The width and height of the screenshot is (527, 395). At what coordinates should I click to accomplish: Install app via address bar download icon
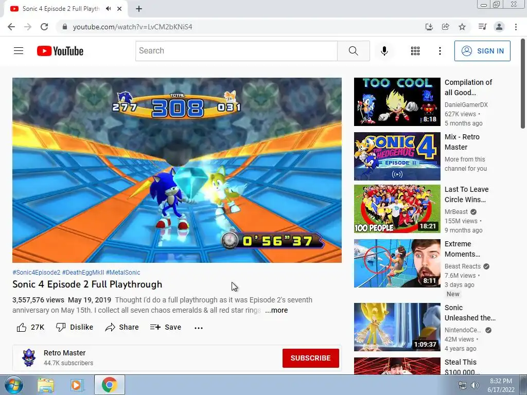429,27
